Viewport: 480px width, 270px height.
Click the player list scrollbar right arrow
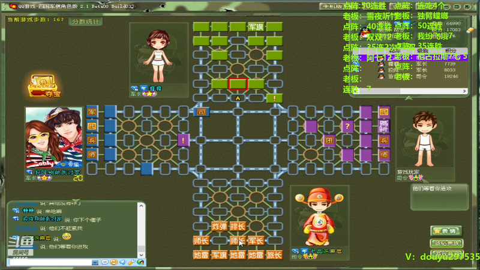click(464, 91)
